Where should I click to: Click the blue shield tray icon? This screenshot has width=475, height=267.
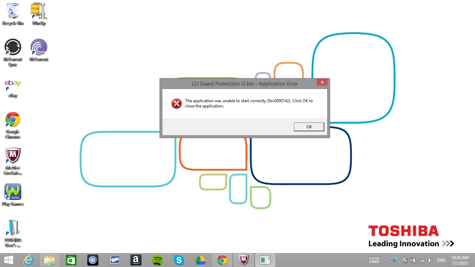pyautogui.click(x=394, y=260)
